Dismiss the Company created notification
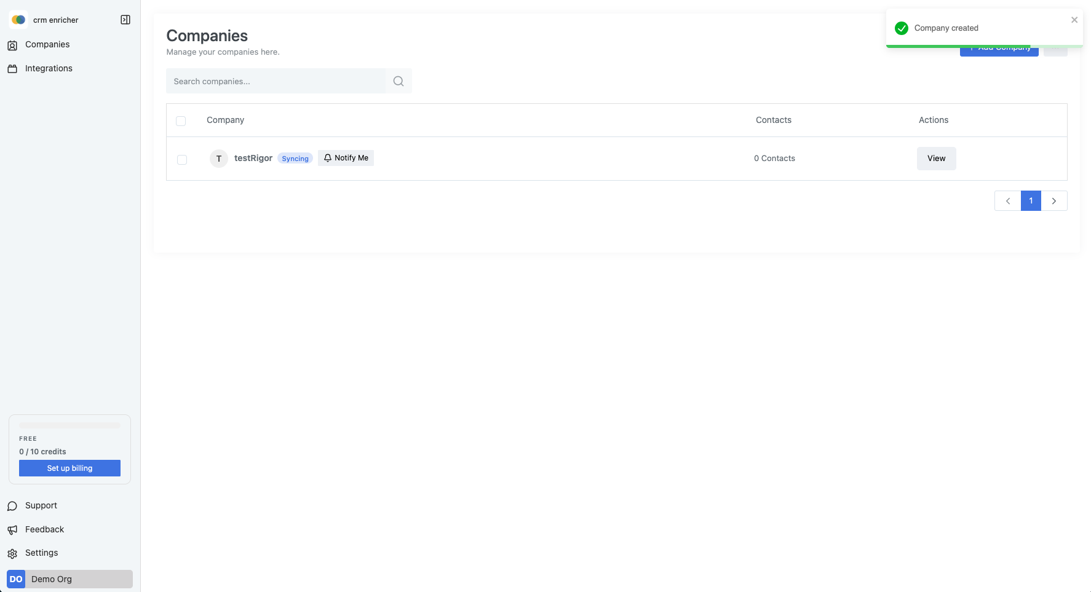This screenshot has height=592, width=1091. click(x=1074, y=20)
